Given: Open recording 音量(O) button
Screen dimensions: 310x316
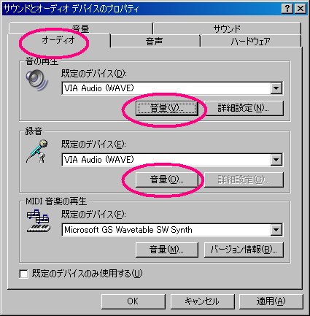Looking at the screenshot, I should pos(167,180).
